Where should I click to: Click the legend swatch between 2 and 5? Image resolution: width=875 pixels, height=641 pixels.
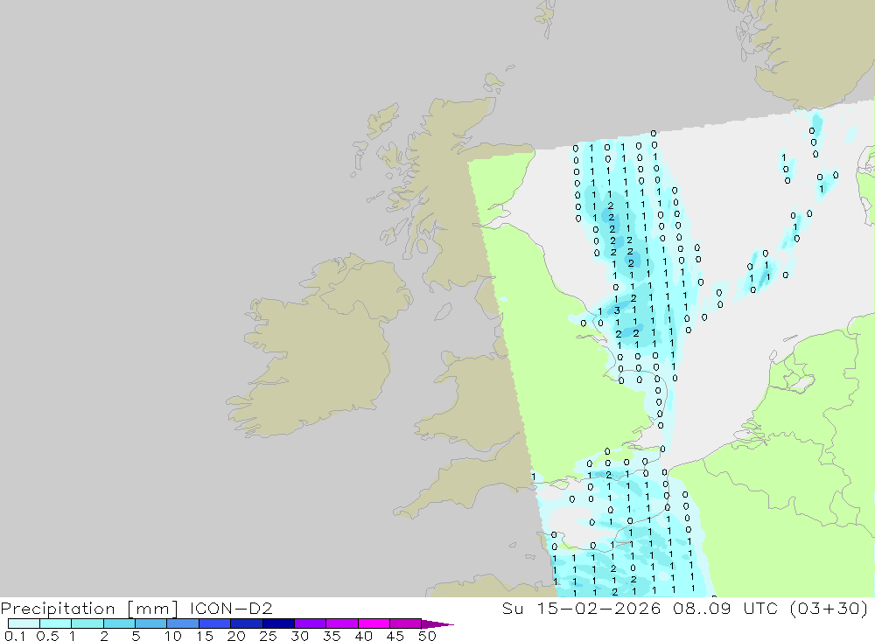tap(119, 624)
